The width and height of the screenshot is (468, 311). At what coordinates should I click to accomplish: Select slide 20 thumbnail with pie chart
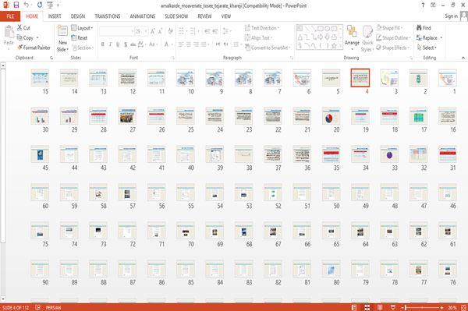[x=331, y=116]
